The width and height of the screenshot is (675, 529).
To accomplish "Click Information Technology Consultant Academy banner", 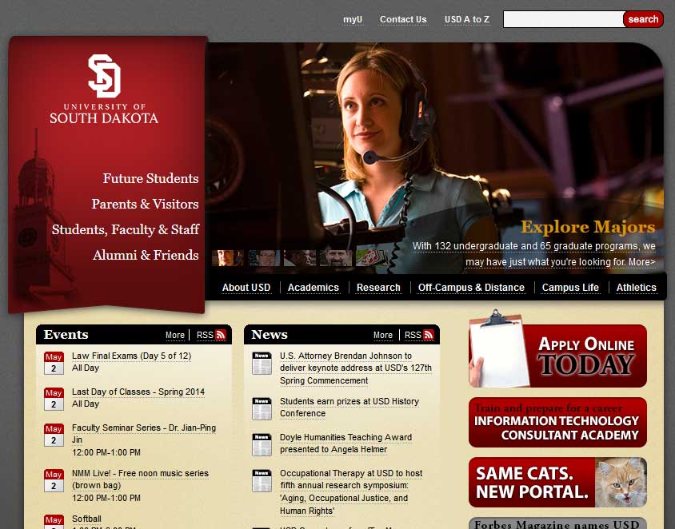I will (x=558, y=423).
